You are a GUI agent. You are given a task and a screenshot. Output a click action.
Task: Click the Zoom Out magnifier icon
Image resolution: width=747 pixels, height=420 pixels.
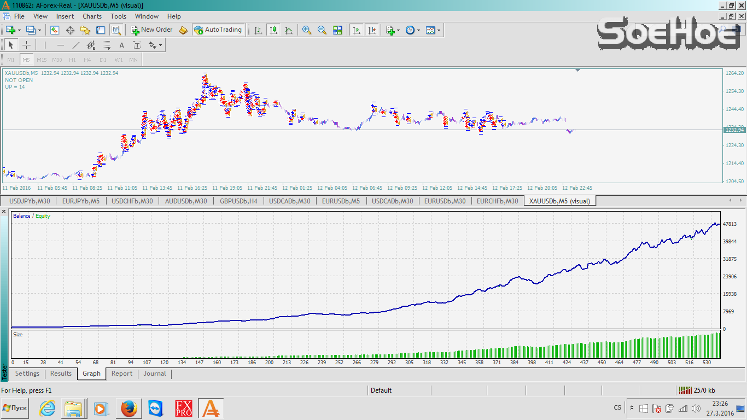pos(322,30)
